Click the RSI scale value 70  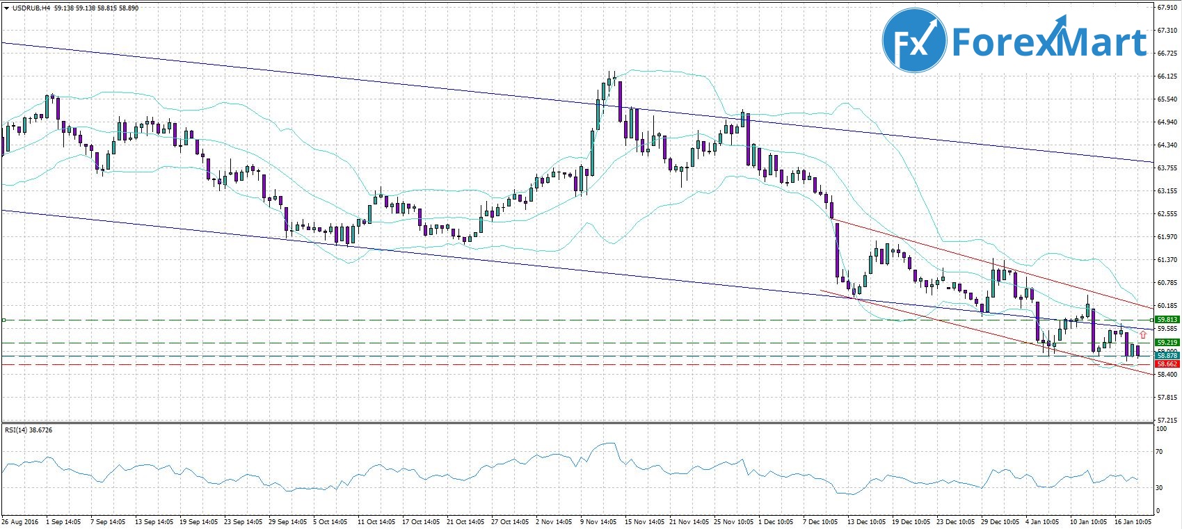click(x=1159, y=452)
